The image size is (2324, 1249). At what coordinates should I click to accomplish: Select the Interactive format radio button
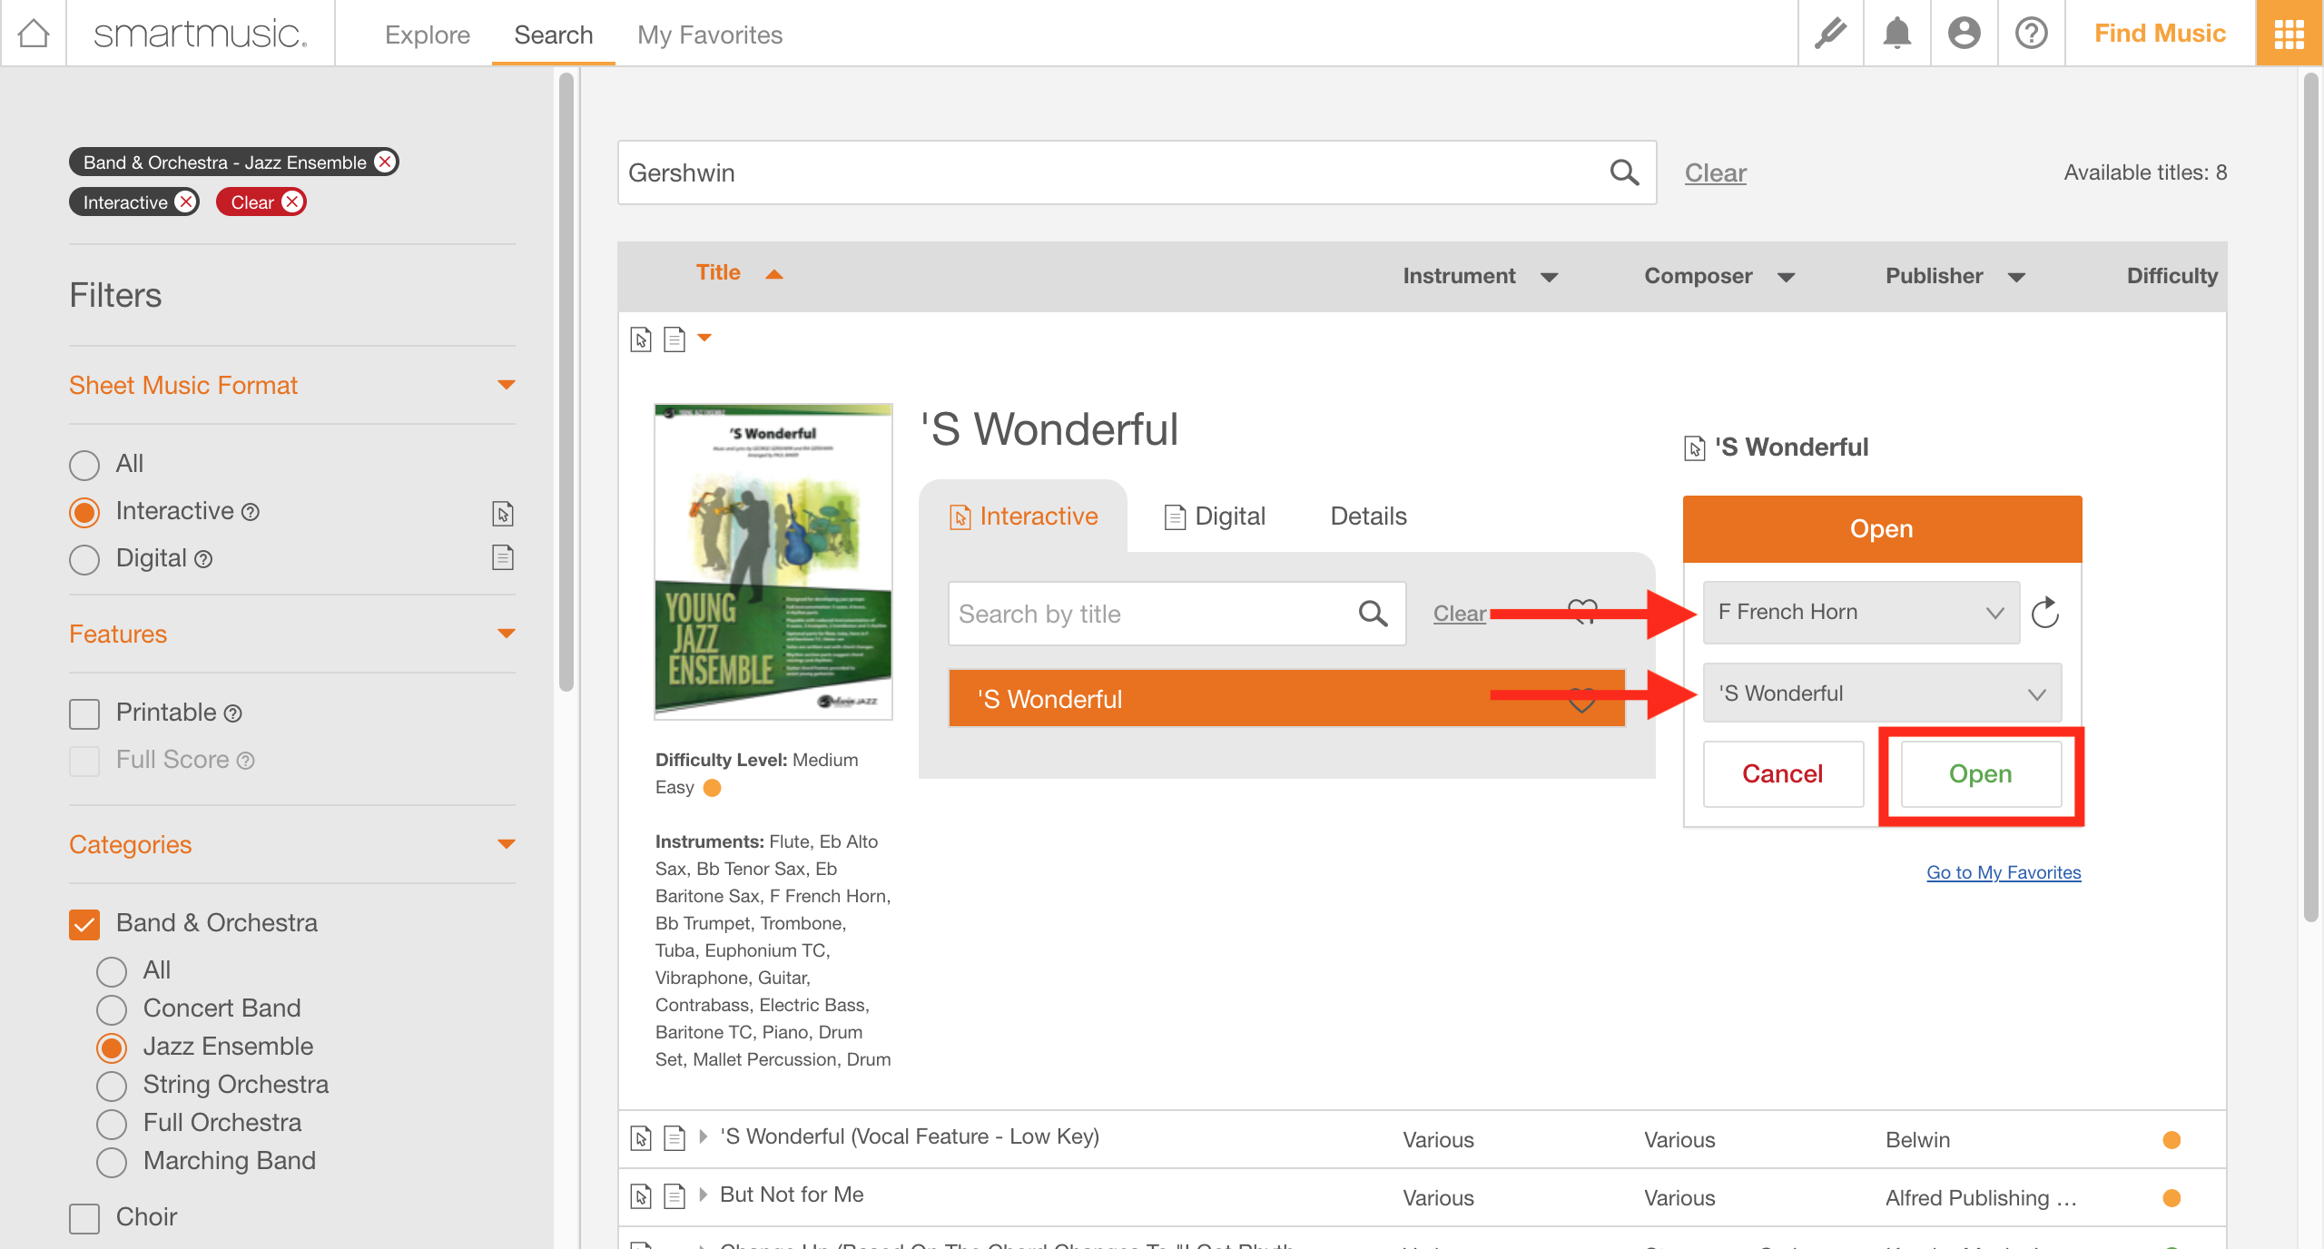point(84,512)
